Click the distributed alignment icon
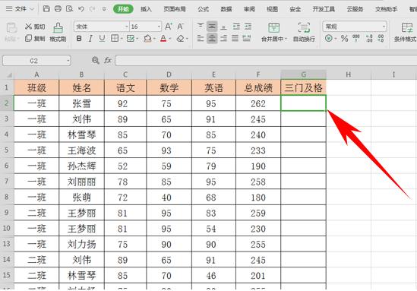The width and height of the screenshot is (417, 291). 247,38
